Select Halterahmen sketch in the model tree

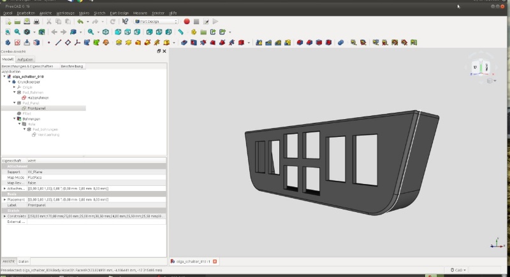(38, 97)
